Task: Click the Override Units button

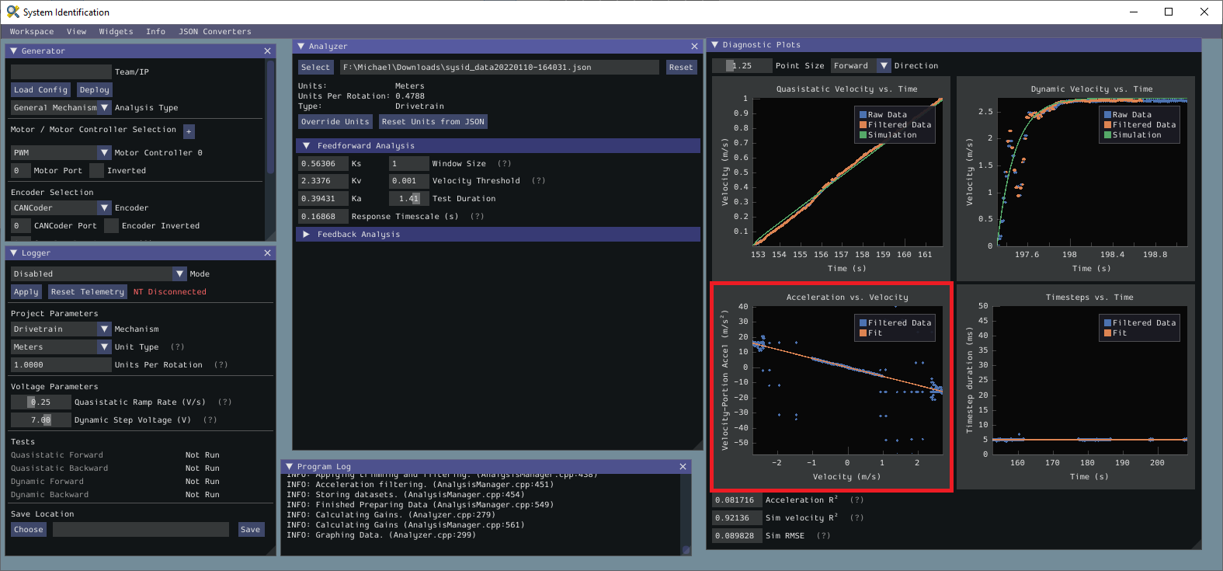Action: pyautogui.click(x=335, y=122)
